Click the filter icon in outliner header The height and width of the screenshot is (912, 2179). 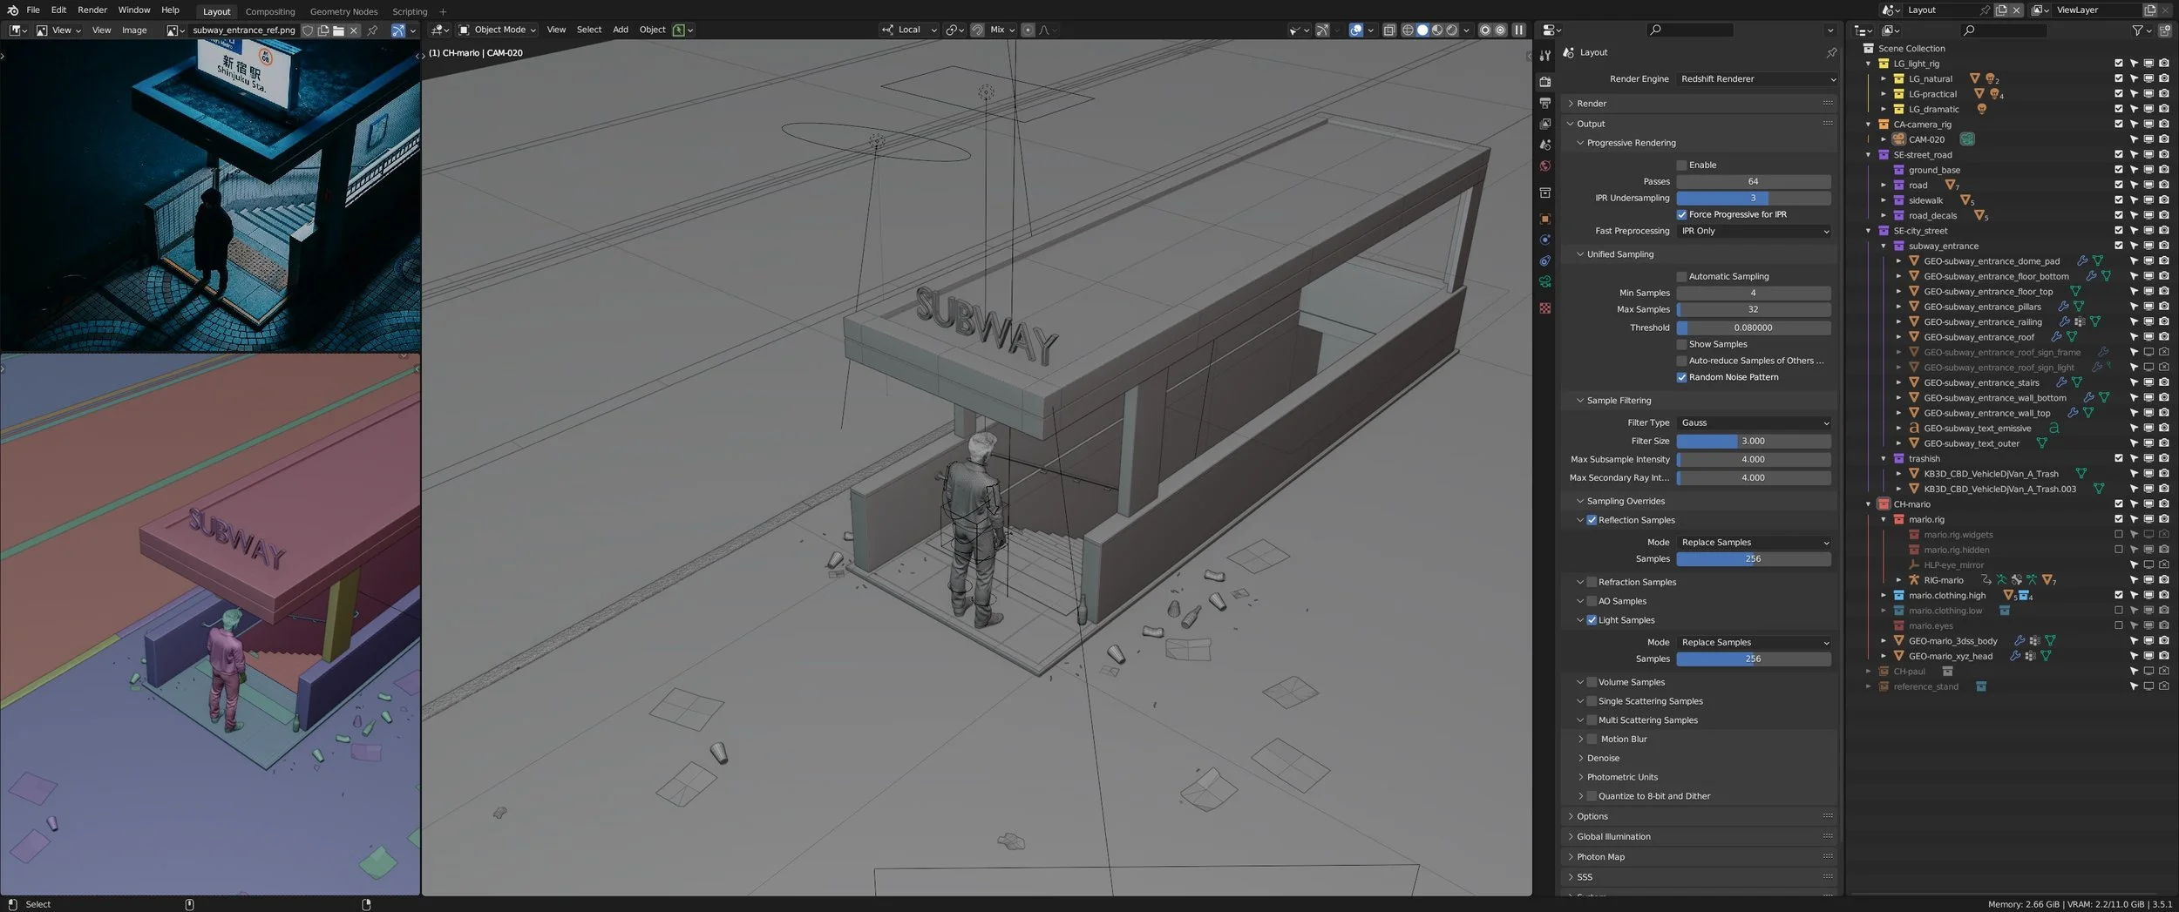pos(2137,30)
